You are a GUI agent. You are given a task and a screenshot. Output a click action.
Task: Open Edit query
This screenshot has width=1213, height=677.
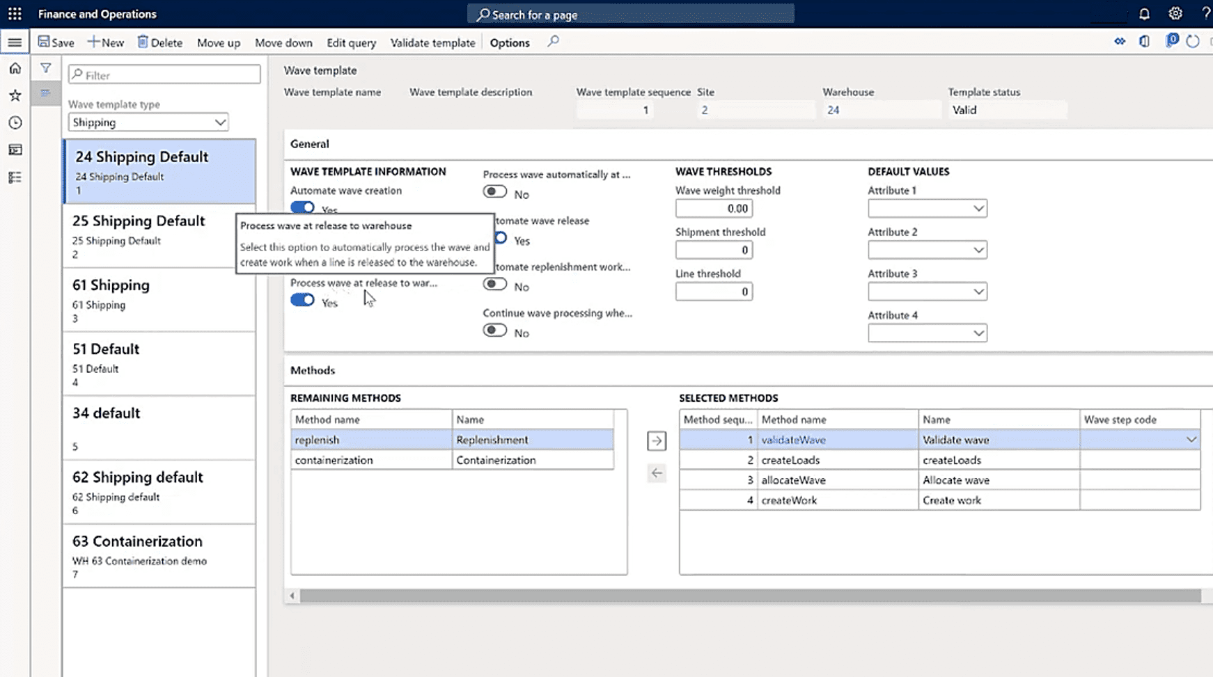tap(352, 42)
